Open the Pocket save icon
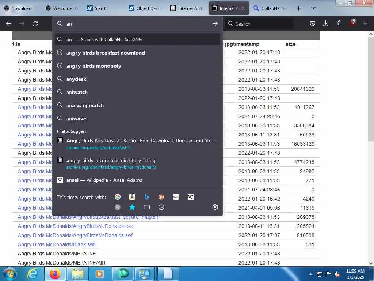Screen dimensions: 374x281 coord(313,23)
